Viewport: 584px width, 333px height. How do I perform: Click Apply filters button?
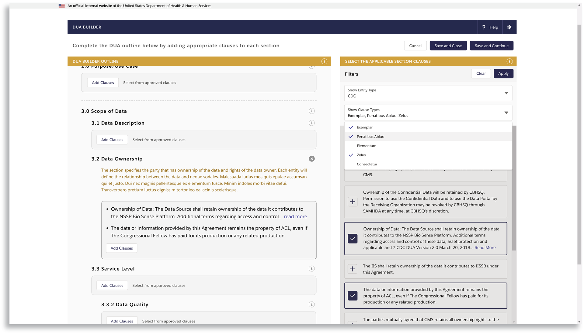pos(503,73)
